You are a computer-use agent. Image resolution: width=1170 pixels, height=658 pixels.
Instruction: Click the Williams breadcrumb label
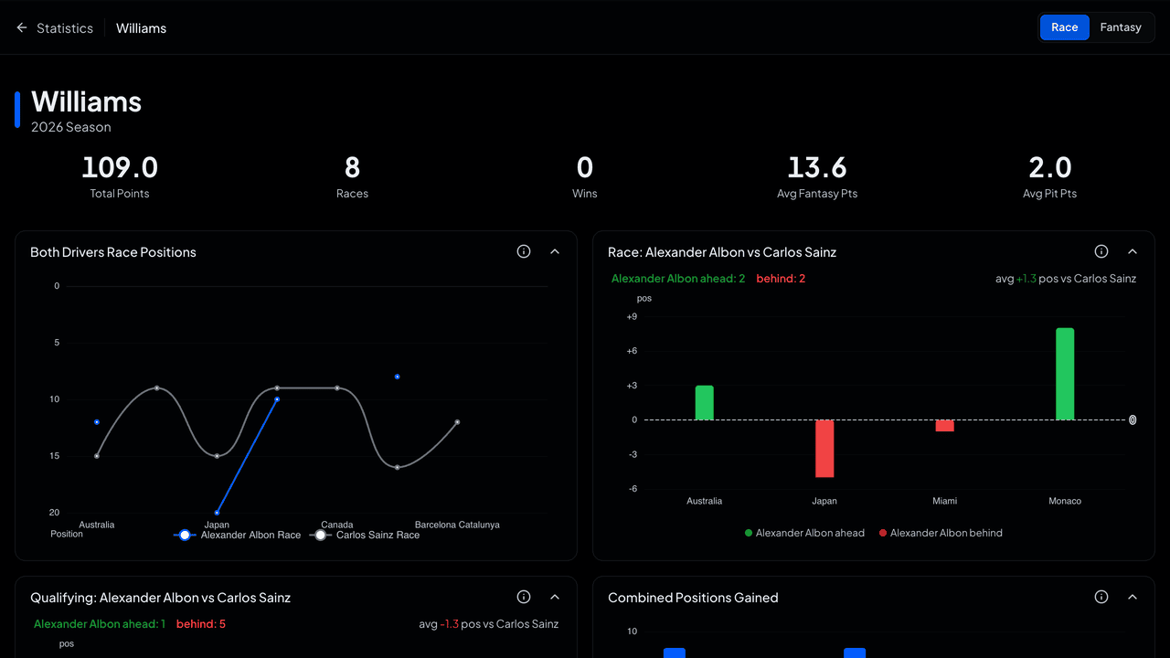[x=141, y=28]
